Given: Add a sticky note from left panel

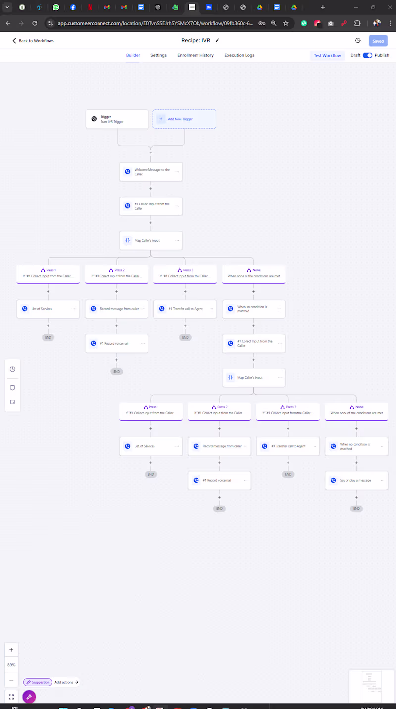Looking at the screenshot, I should tap(12, 402).
